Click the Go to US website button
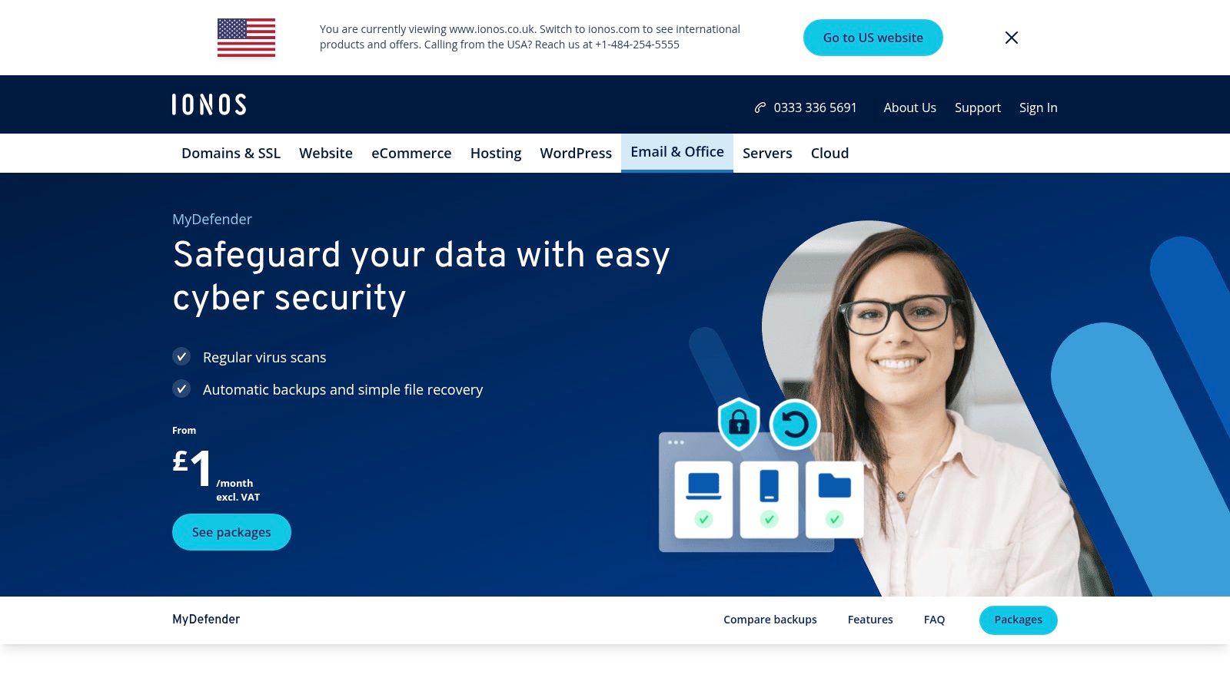 pos(873,38)
